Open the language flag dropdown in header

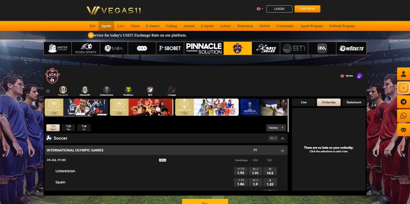click(x=260, y=9)
